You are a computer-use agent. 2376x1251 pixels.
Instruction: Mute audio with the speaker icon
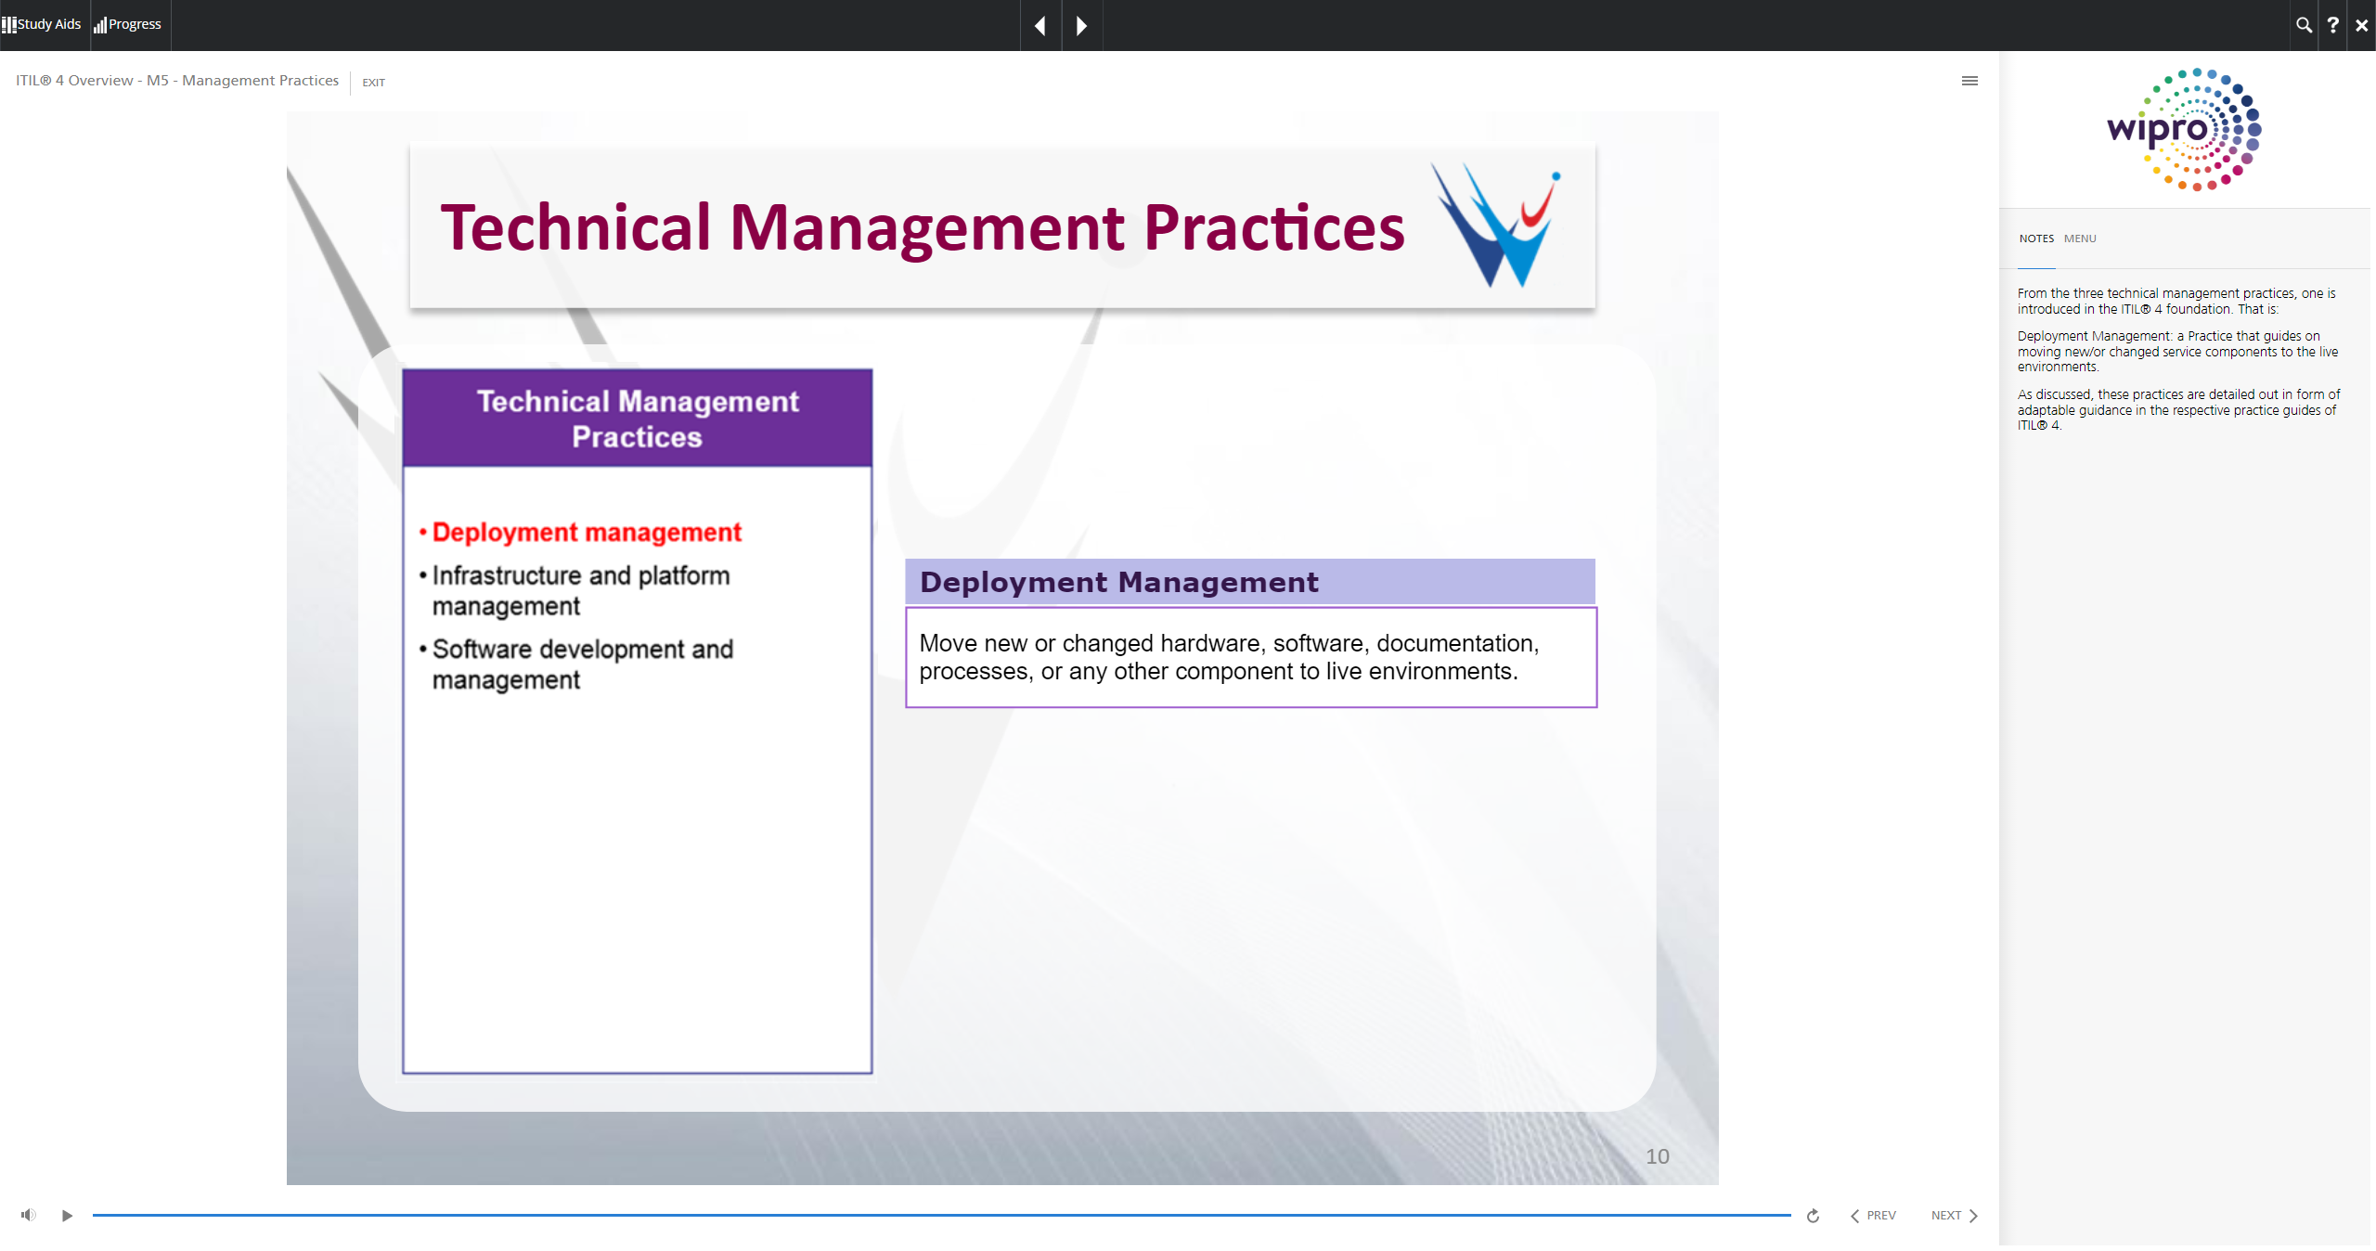(x=28, y=1215)
